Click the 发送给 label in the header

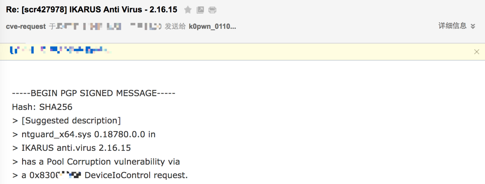tap(175, 27)
